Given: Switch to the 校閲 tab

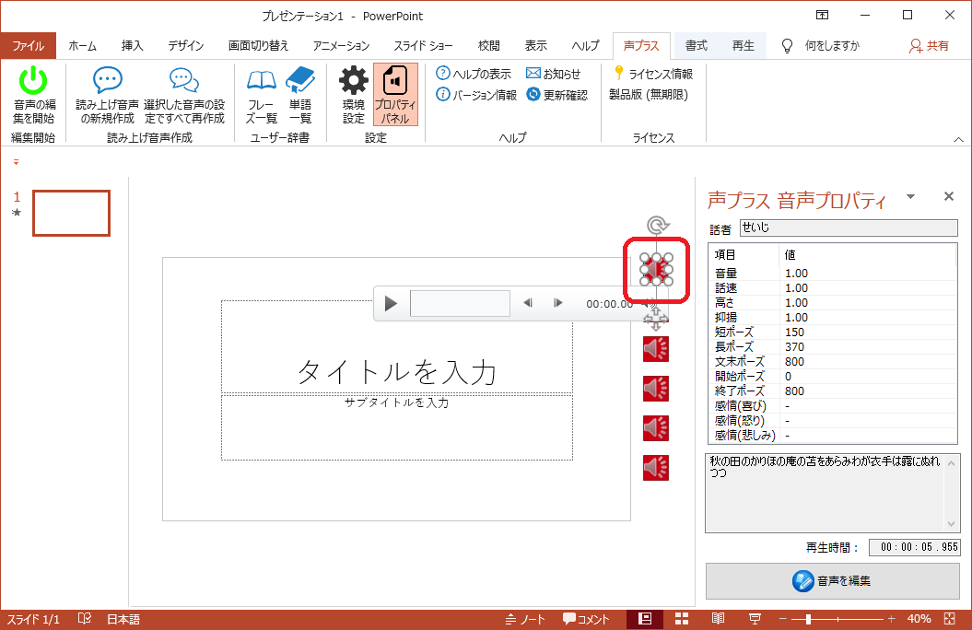Looking at the screenshot, I should point(488,46).
